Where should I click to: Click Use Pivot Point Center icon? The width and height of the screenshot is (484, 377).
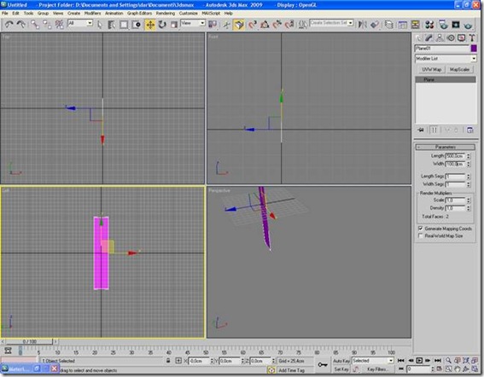[x=213, y=25]
